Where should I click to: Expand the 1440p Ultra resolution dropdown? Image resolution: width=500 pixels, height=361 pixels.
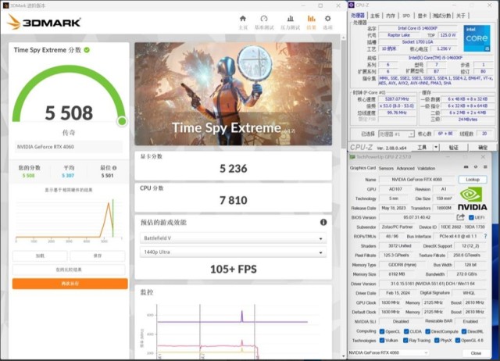[x=233, y=252]
